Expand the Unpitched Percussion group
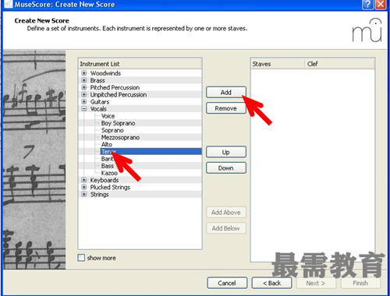Screen dimensions: 390x296 [84, 94]
